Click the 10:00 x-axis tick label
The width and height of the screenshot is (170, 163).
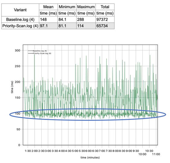(142, 154)
